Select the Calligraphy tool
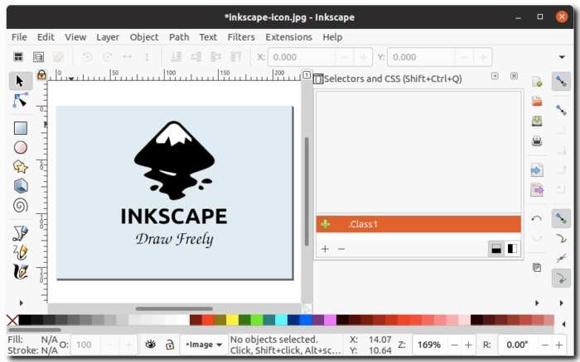Screen dimensions: 580x362 pos(21,272)
